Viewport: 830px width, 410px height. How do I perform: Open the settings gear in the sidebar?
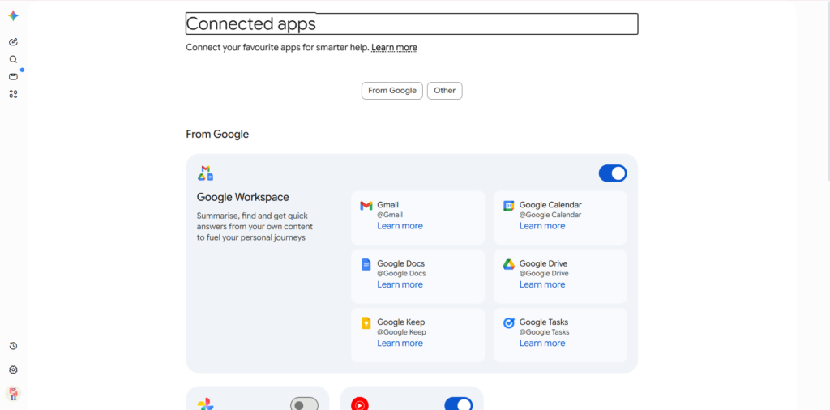(x=13, y=369)
